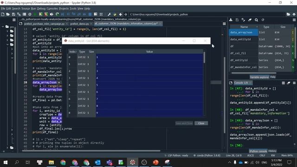This screenshot has width=297, height=167.
Task: Create a new file from the toolbar
Action: [x=3, y=14]
